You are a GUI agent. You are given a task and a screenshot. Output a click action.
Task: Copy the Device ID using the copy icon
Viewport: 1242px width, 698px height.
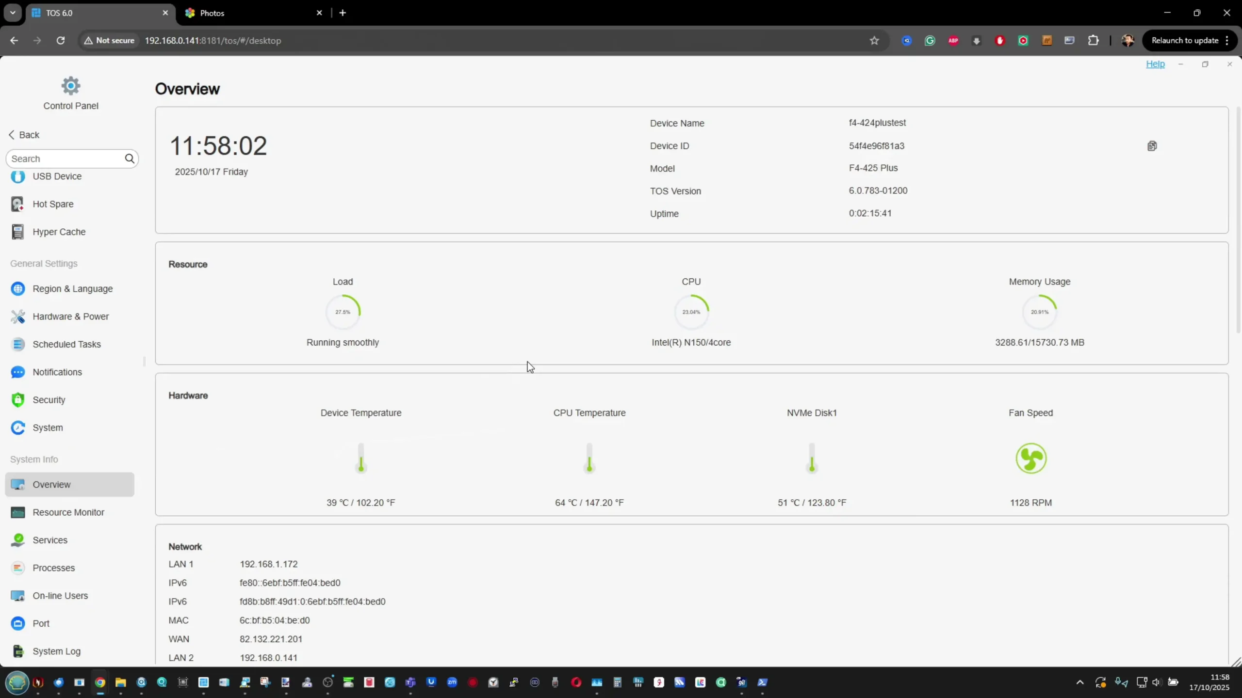1152,146
